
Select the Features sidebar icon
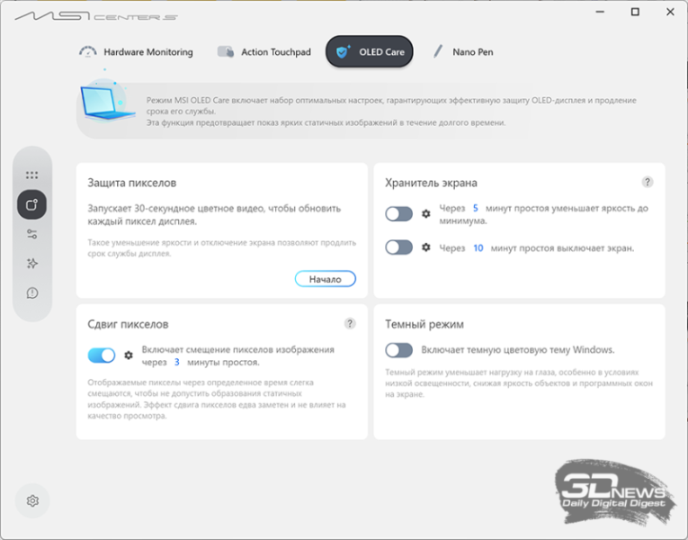(x=31, y=204)
